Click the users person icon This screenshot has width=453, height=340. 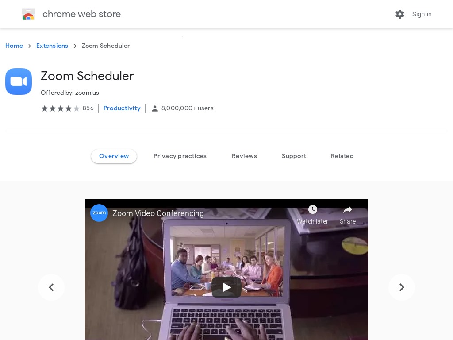155,108
